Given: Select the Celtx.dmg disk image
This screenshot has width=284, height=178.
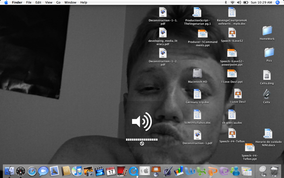Looking at the screenshot, I should click(x=267, y=75).
